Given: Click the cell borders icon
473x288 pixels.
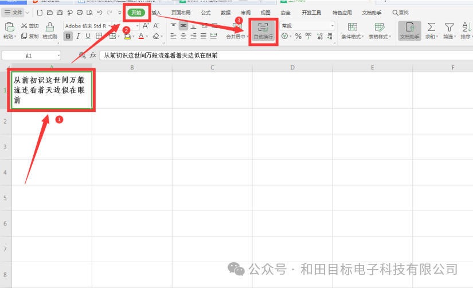Looking at the screenshot, I should click(99, 37).
